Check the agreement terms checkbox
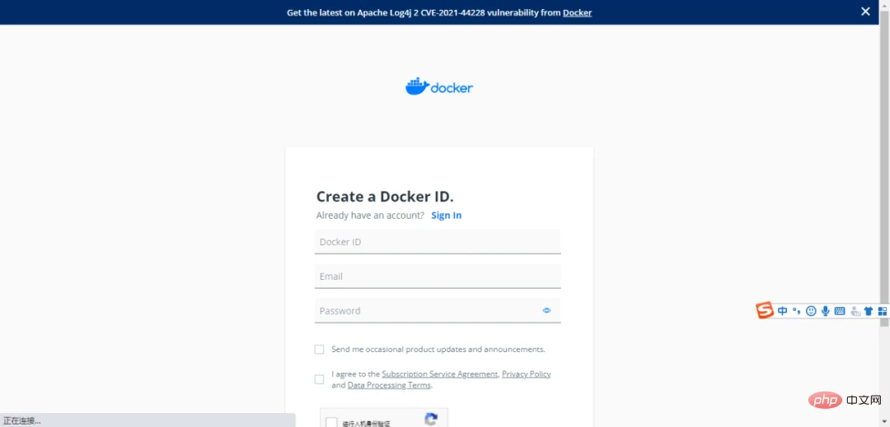890x427 pixels. (319, 379)
